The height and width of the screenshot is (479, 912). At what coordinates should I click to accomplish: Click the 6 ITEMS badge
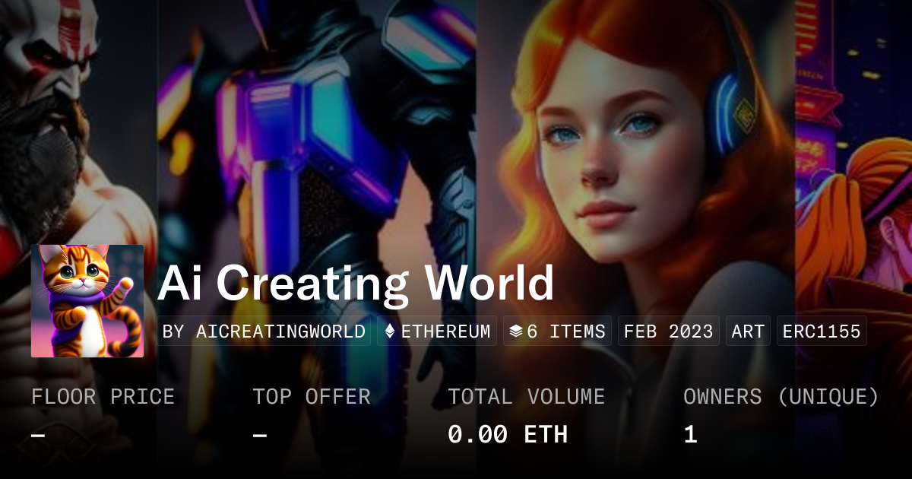coord(557,331)
